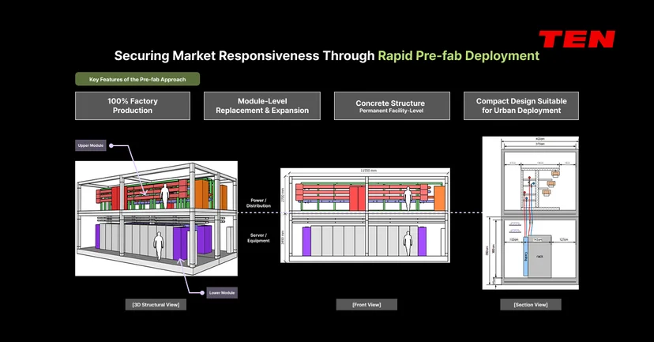Click the green Rapid Pre-fab Deployment text
Viewport: 654px width, 342px height.
459,56
